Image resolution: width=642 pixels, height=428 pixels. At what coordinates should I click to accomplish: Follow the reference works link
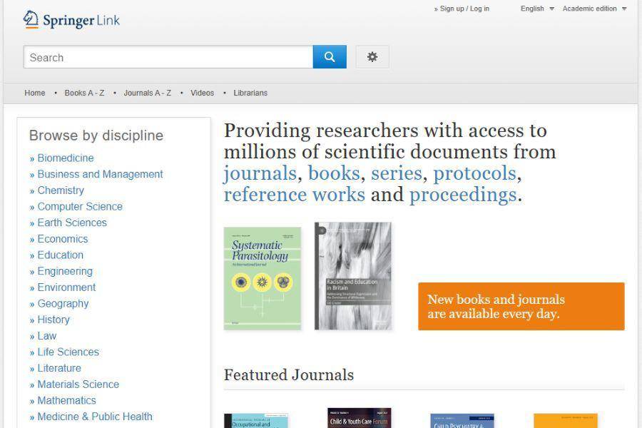pos(295,195)
